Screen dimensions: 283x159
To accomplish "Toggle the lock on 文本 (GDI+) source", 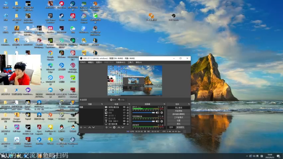I will tap(128, 121).
